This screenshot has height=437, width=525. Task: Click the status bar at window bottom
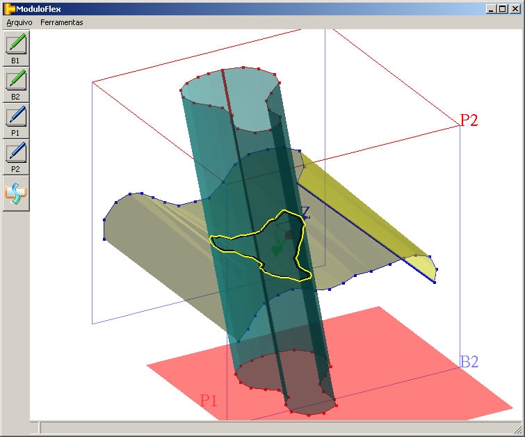pos(278,427)
